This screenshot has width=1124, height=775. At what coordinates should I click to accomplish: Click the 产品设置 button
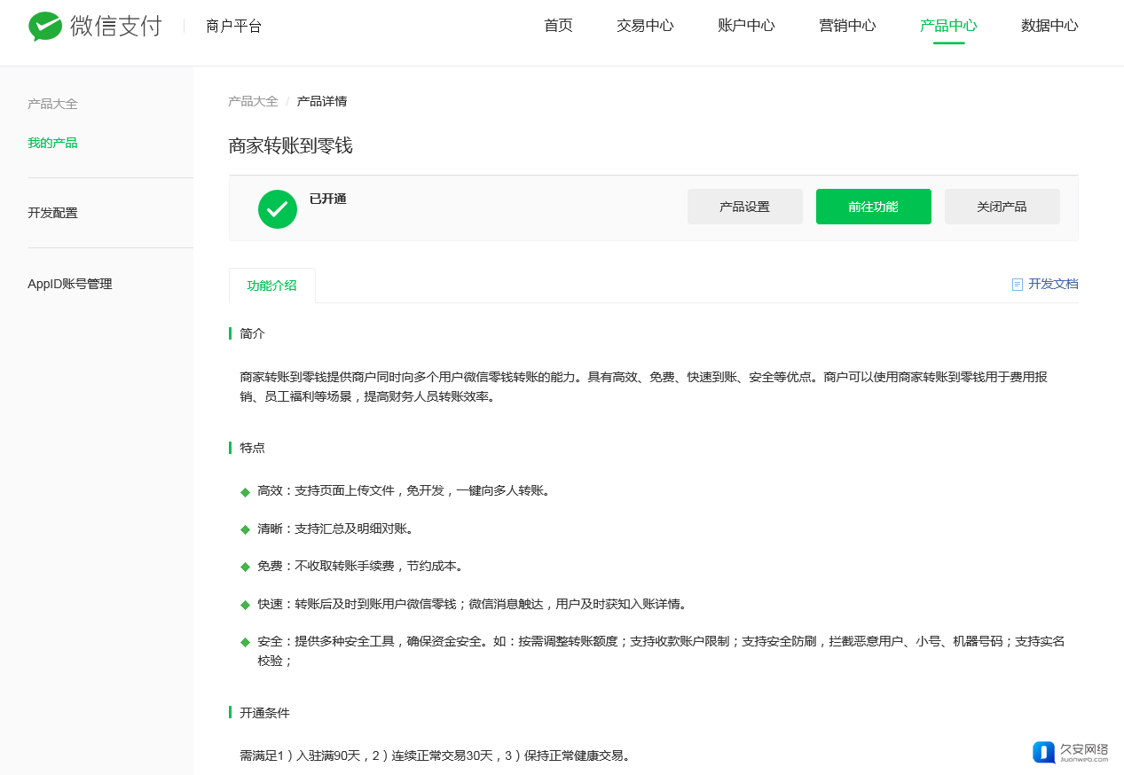click(x=744, y=207)
